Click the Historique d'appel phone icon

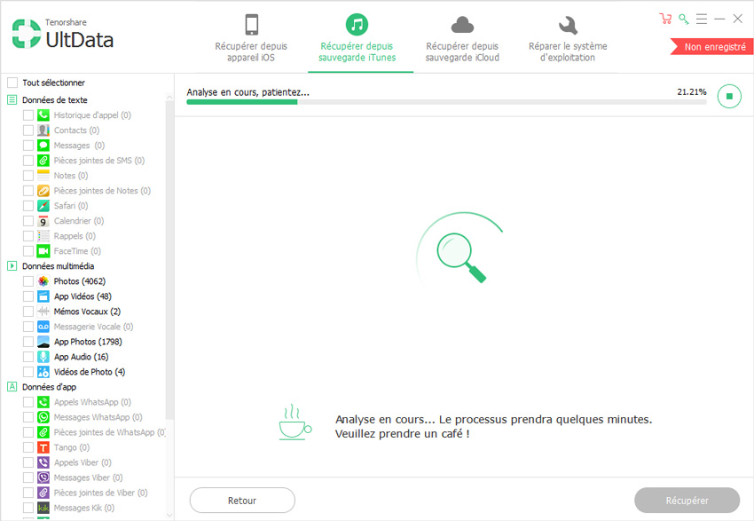[x=43, y=115]
